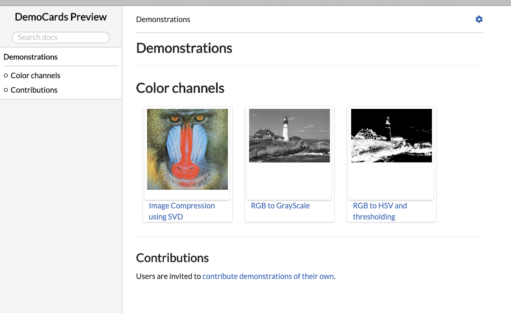Select Demonstrations in the sidebar
The height and width of the screenshot is (313, 511).
pyautogui.click(x=31, y=57)
